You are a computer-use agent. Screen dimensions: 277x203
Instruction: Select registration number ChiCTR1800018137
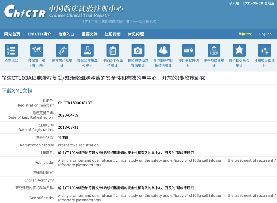[75, 103]
